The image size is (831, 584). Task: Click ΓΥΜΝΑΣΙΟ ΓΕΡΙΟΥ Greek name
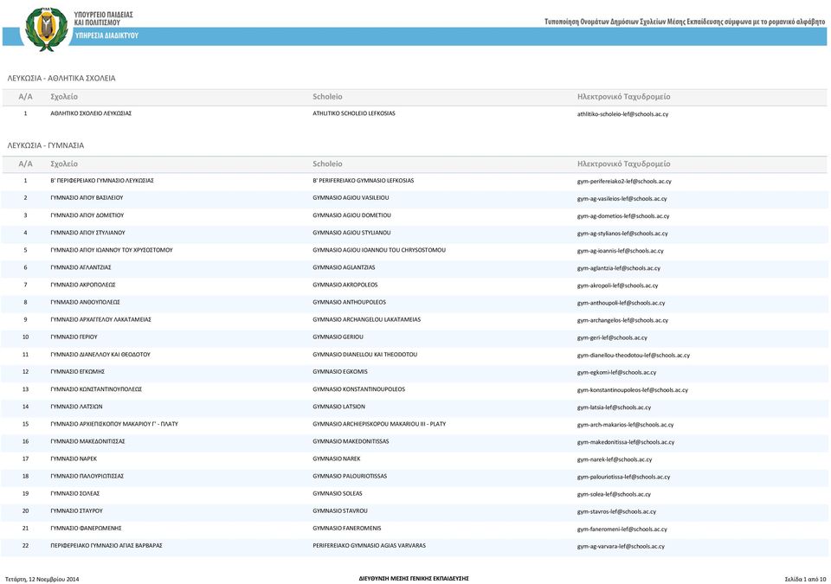(74, 337)
